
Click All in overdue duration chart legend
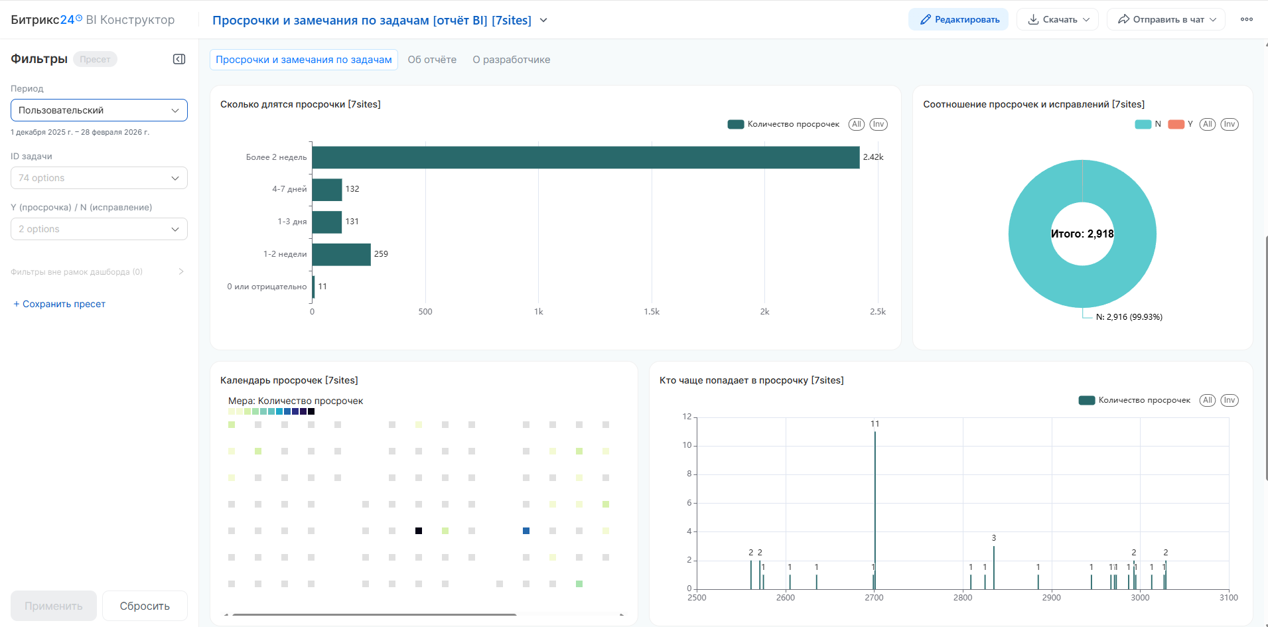(x=857, y=124)
